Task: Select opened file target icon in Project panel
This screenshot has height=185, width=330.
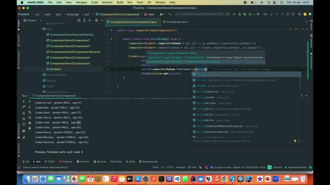Action: (79, 20)
